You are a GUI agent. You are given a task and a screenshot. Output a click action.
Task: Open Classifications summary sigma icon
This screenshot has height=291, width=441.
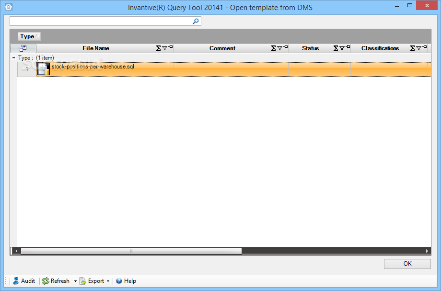pos(413,48)
